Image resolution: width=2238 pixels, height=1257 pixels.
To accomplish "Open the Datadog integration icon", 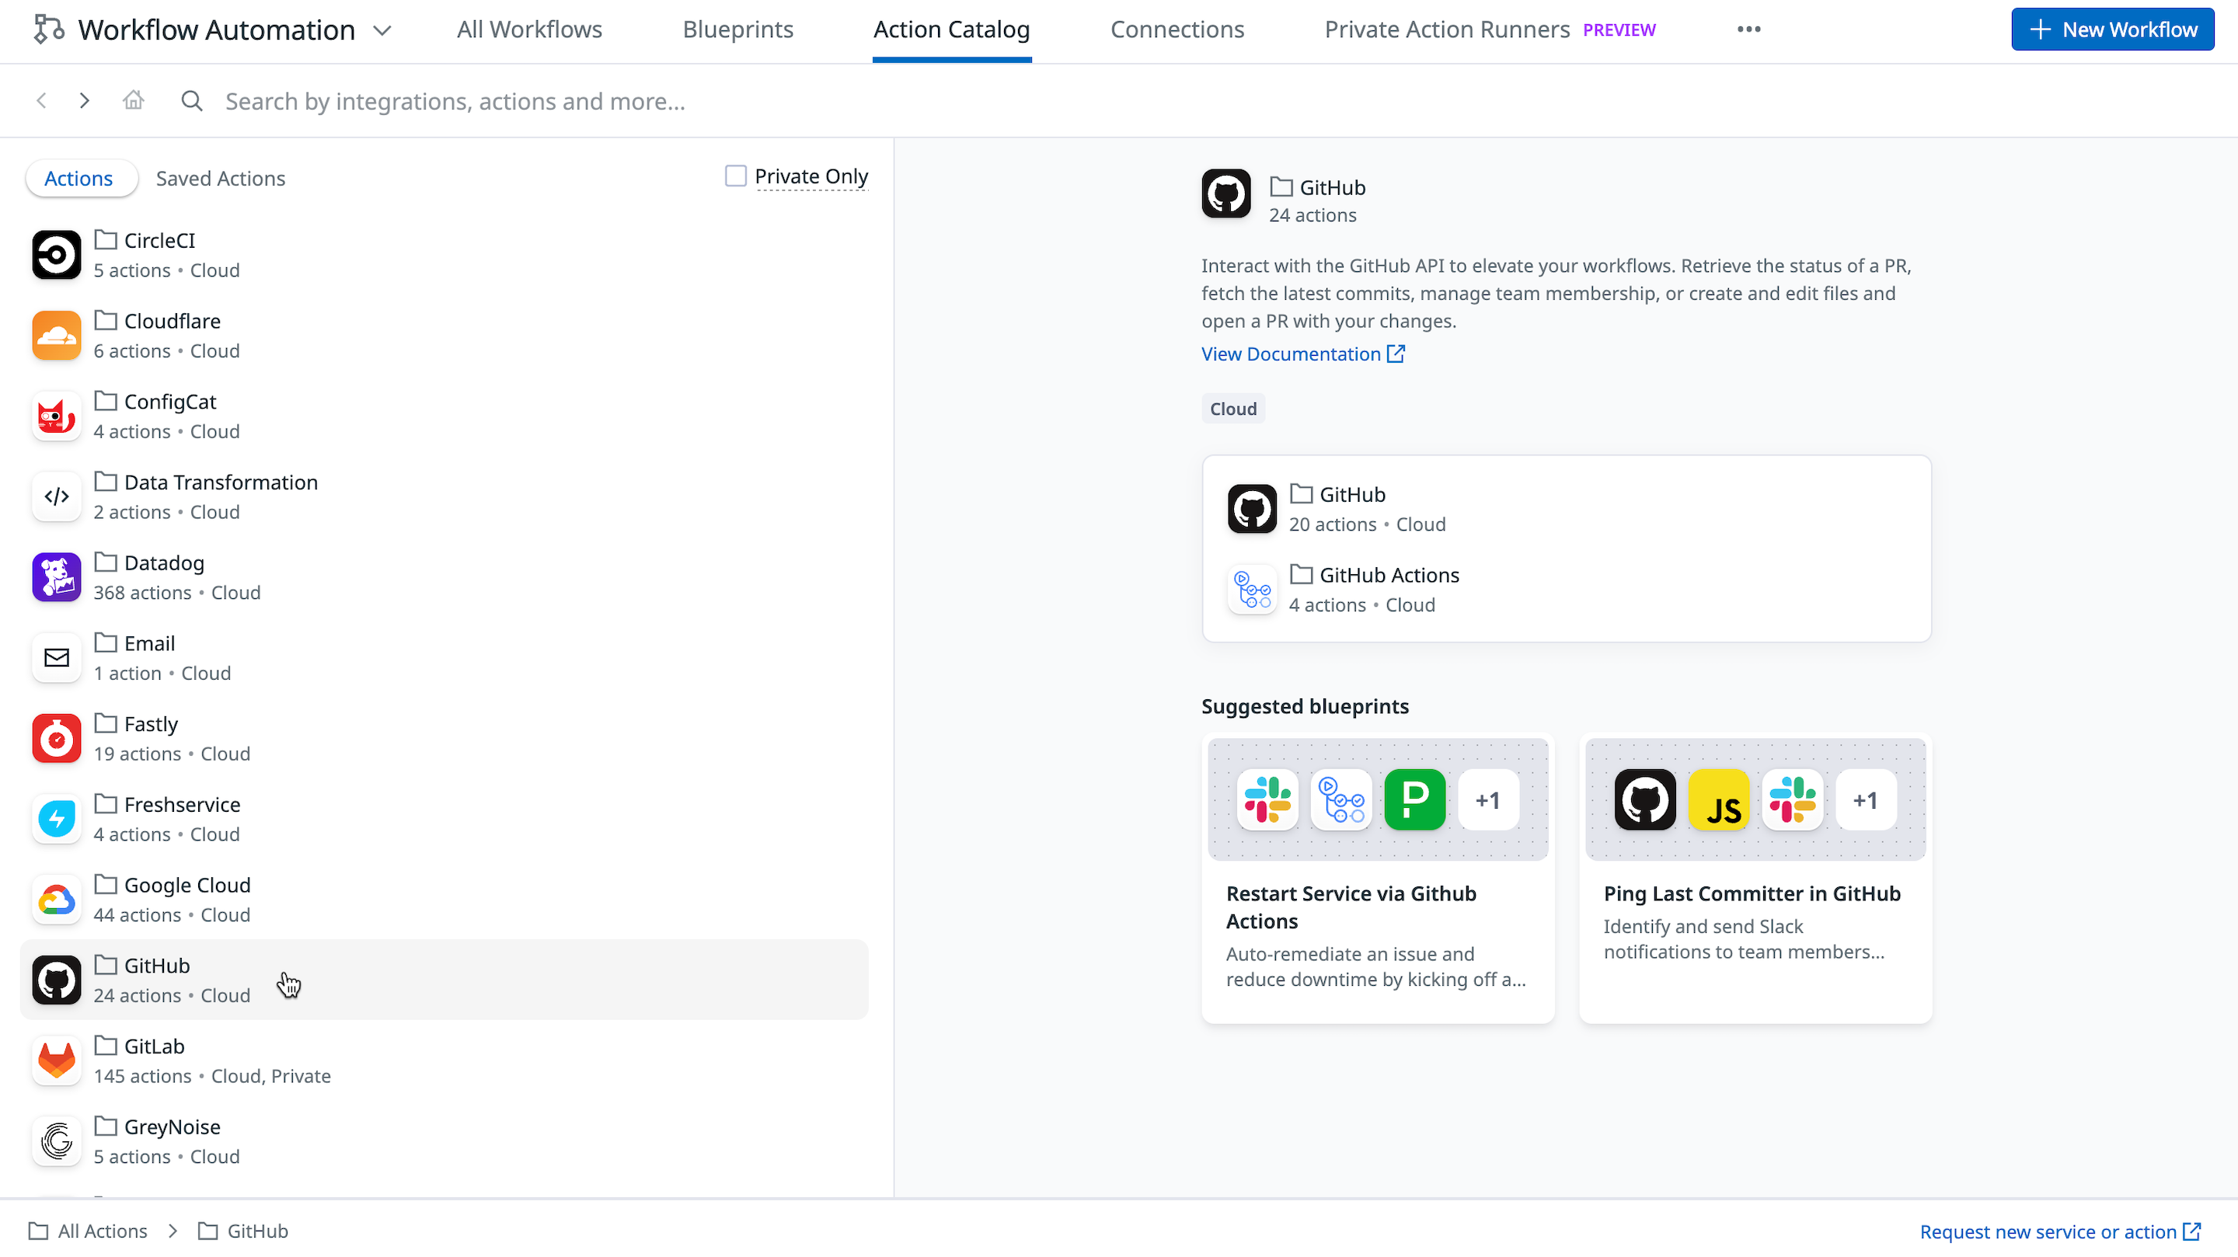I will click(57, 576).
